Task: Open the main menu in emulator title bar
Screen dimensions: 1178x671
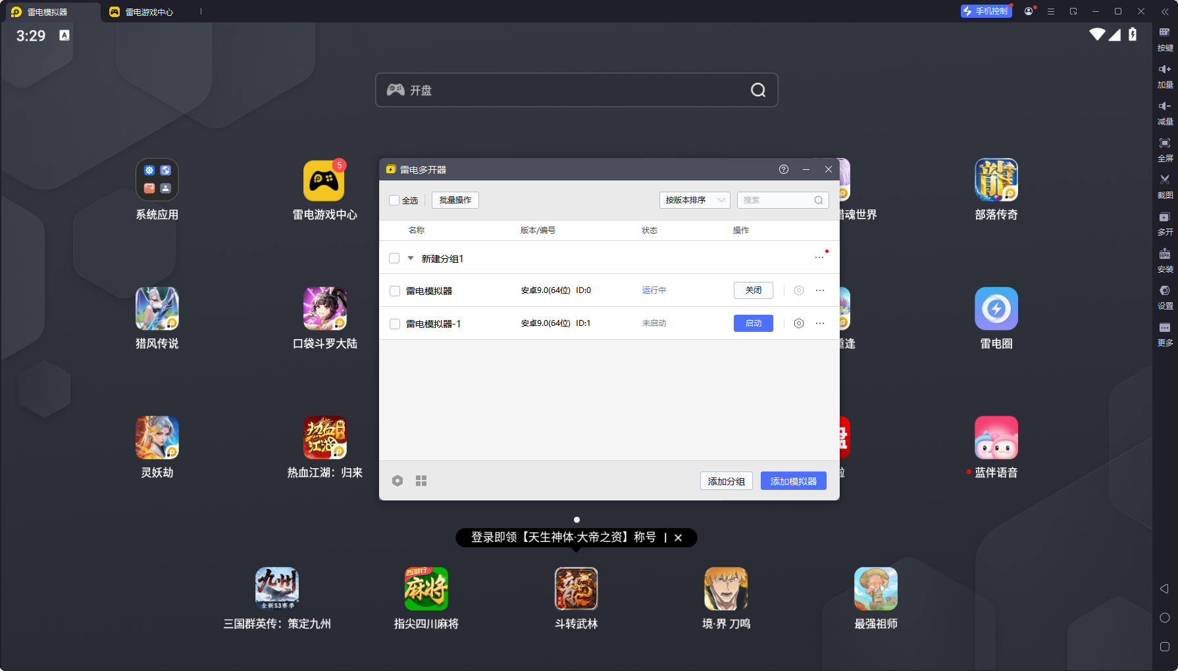Action: point(1051,11)
